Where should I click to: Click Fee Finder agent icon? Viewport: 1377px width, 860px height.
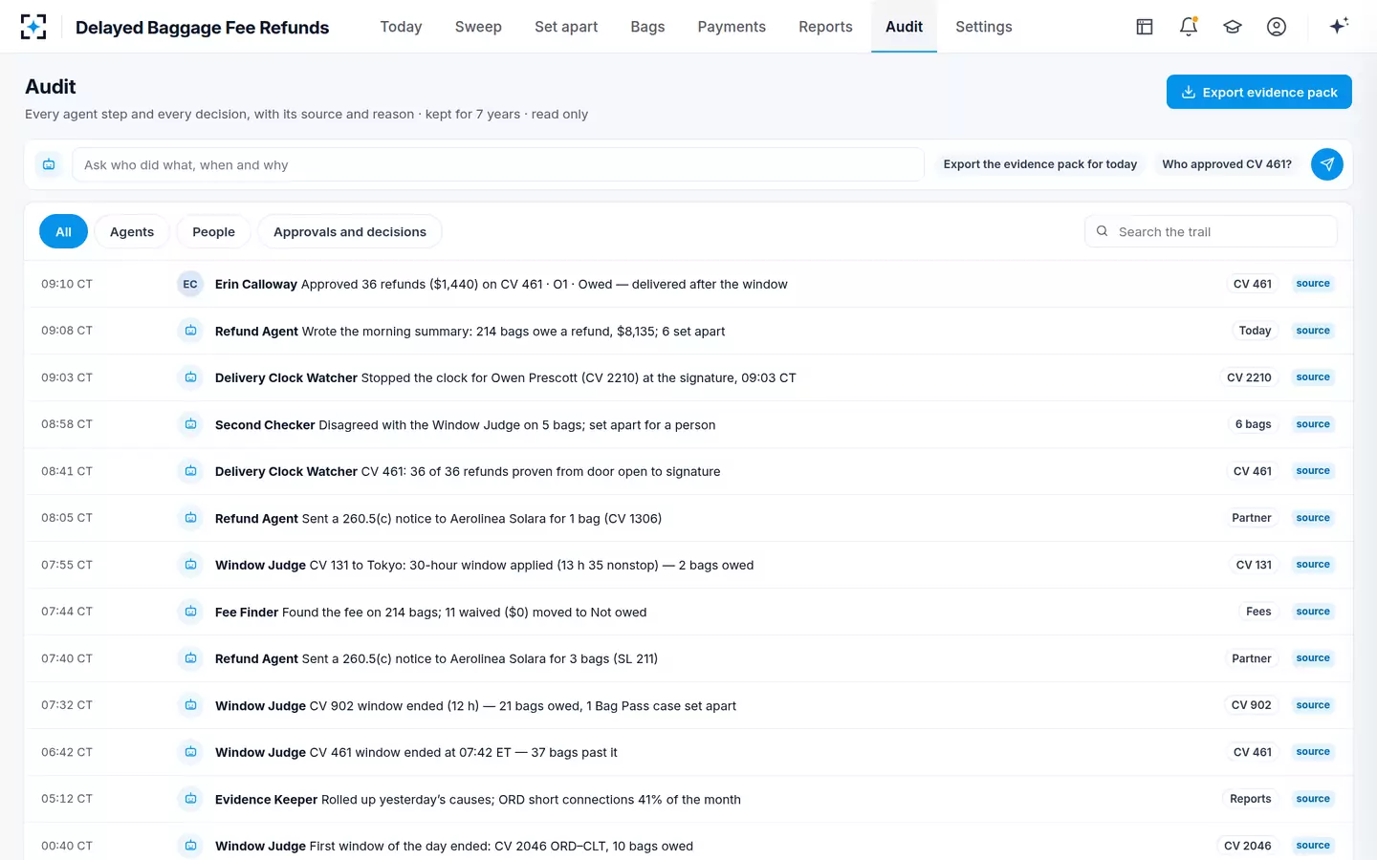pyautogui.click(x=190, y=612)
